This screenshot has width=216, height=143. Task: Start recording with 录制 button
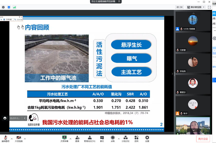pyautogui.click(x=113, y=139)
